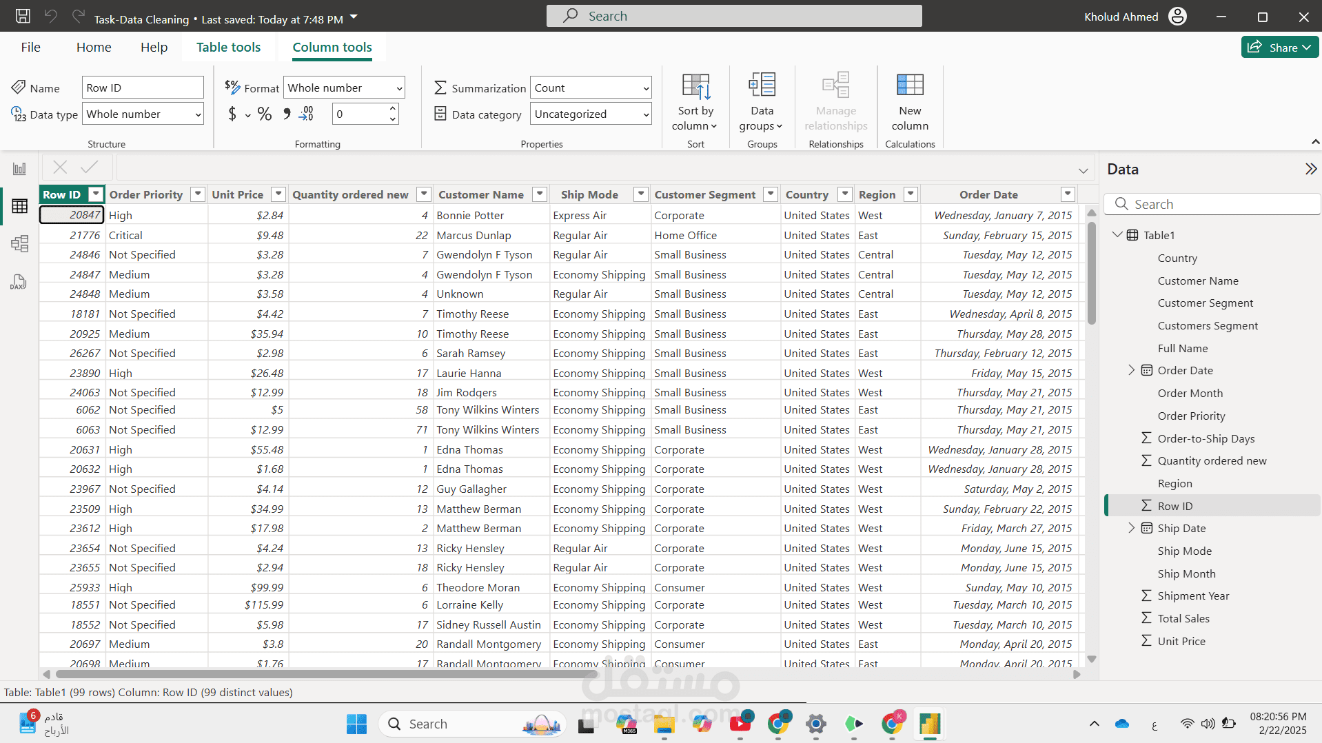Click the column Name input field
The height and width of the screenshot is (743, 1322).
point(143,88)
